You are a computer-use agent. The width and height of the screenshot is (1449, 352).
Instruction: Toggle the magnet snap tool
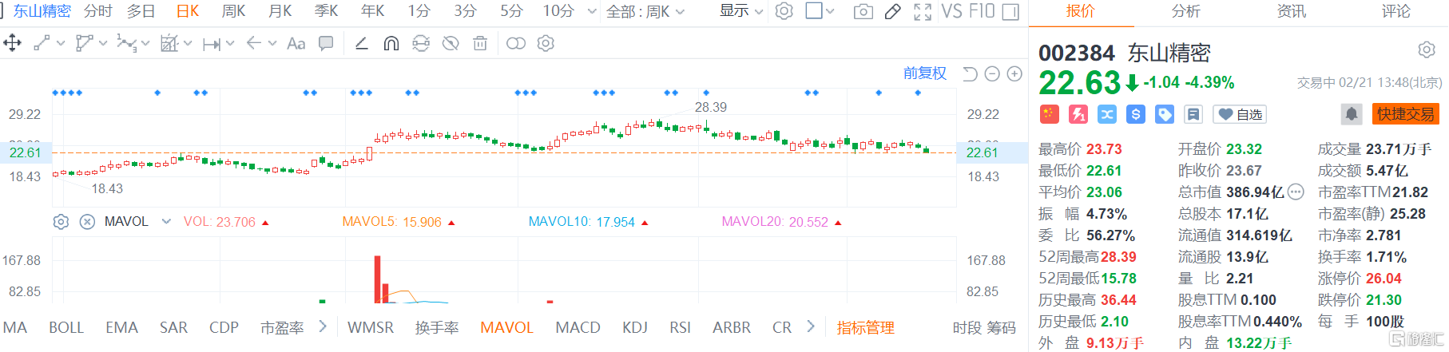click(391, 43)
